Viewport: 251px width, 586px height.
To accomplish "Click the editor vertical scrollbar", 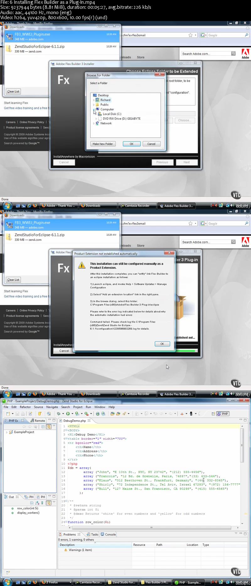I will click(242, 445).
